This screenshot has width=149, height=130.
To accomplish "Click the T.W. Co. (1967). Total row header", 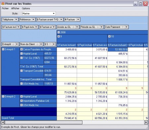I will point(38,67).
